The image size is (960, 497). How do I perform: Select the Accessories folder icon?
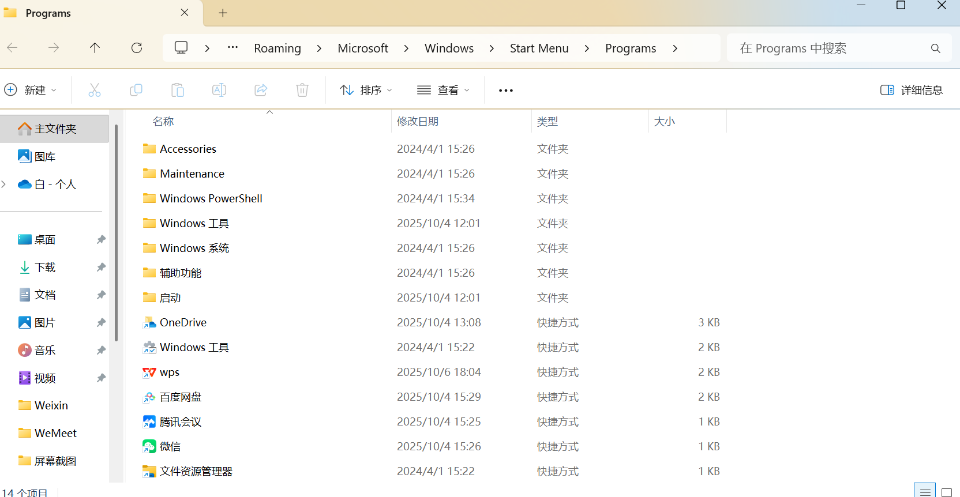click(149, 149)
